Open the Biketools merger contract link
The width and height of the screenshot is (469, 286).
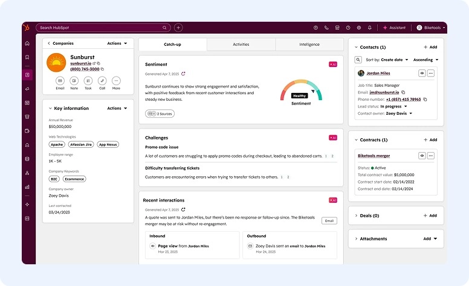[374, 156]
